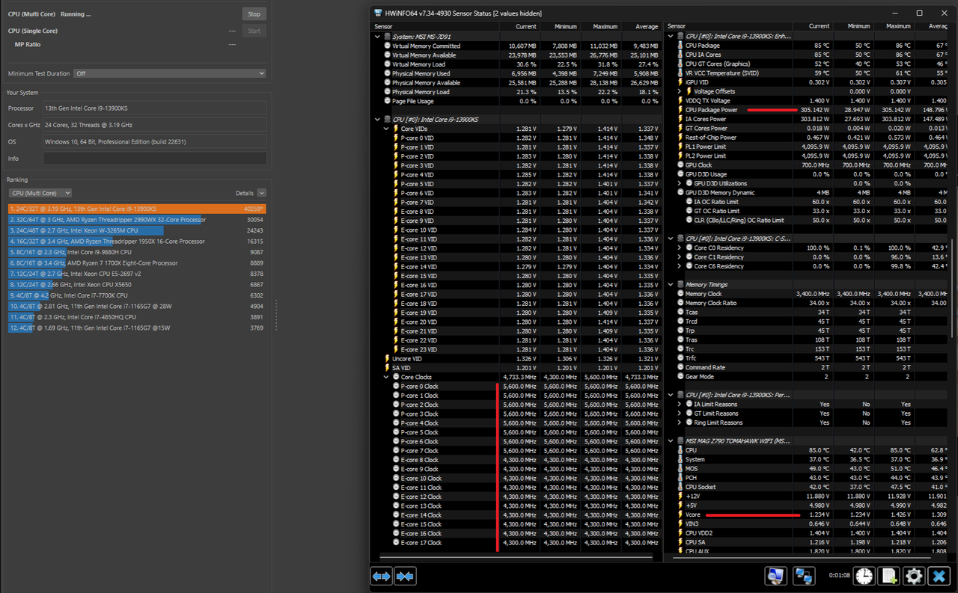Click the lightning bolt icon beside Vcore
The width and height of the screenshot is (958, 593).
coord(680,514)
